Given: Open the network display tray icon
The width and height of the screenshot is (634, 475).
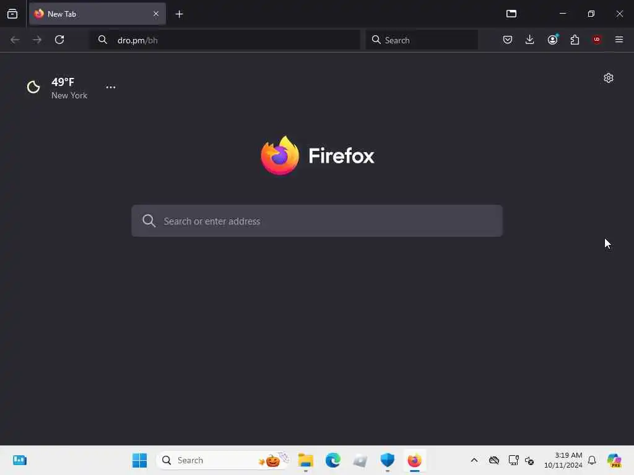Looking at the screenshot, I should 513,460.
